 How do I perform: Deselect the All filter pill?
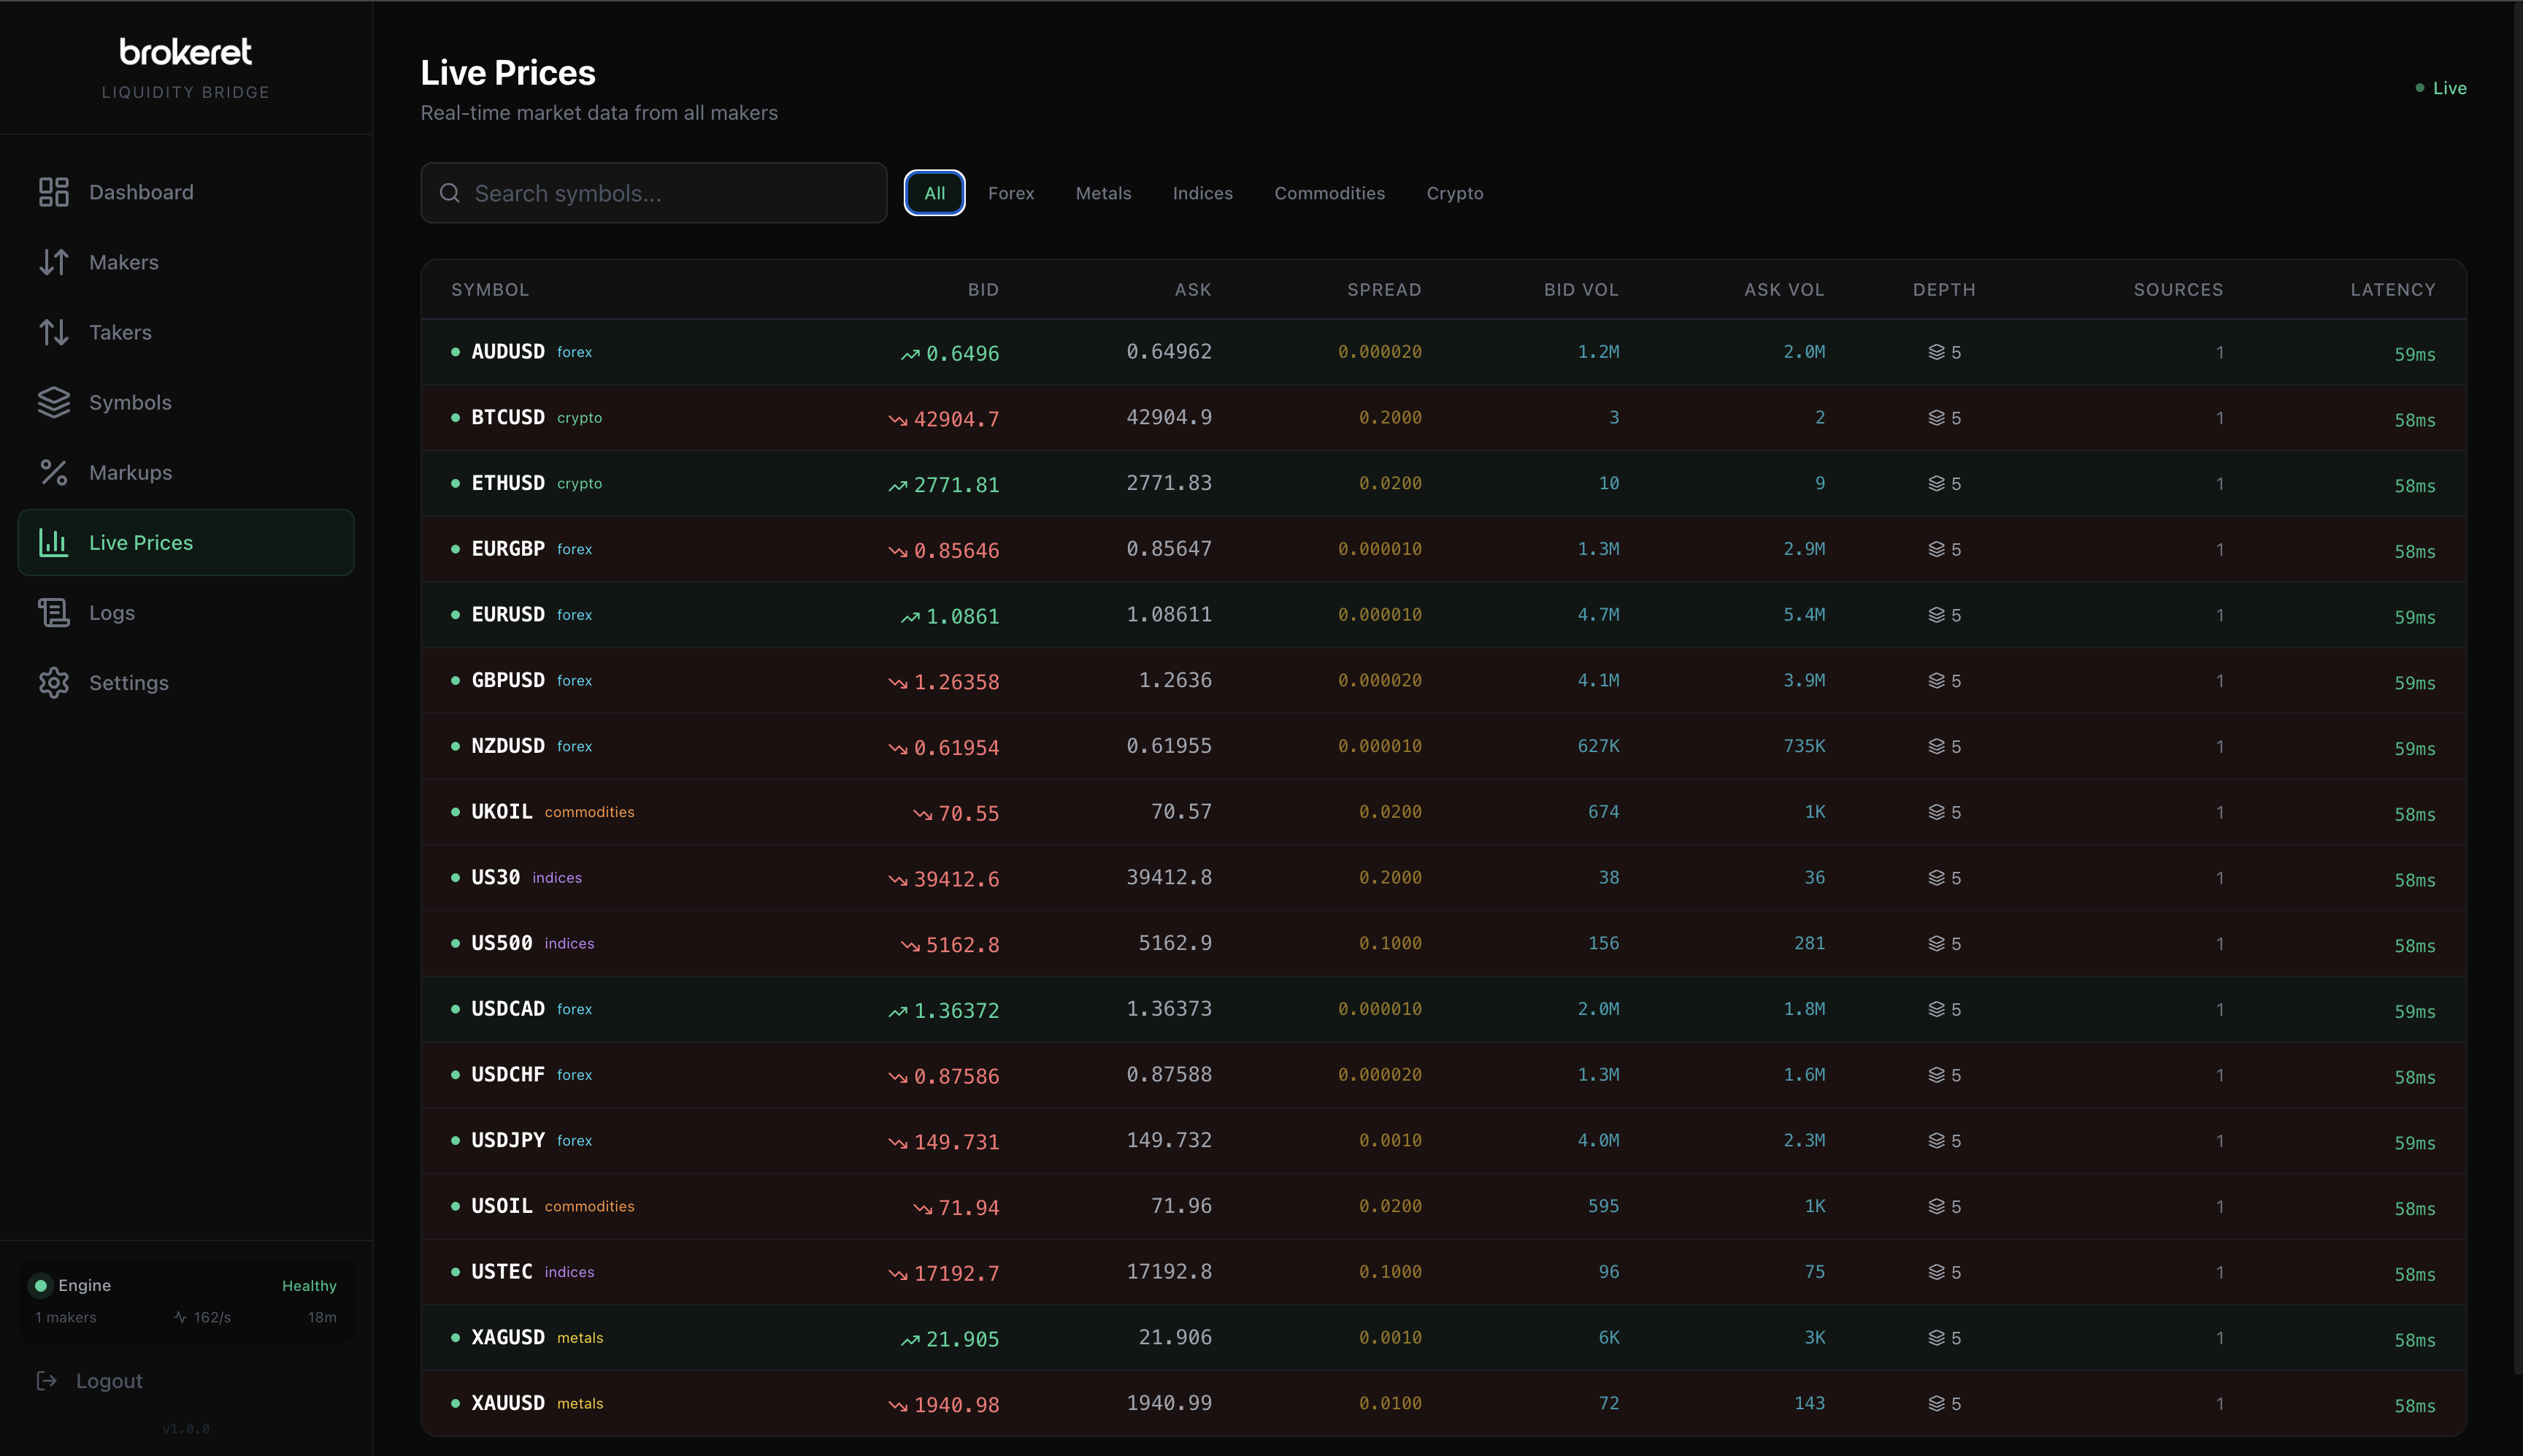[934, 192]
